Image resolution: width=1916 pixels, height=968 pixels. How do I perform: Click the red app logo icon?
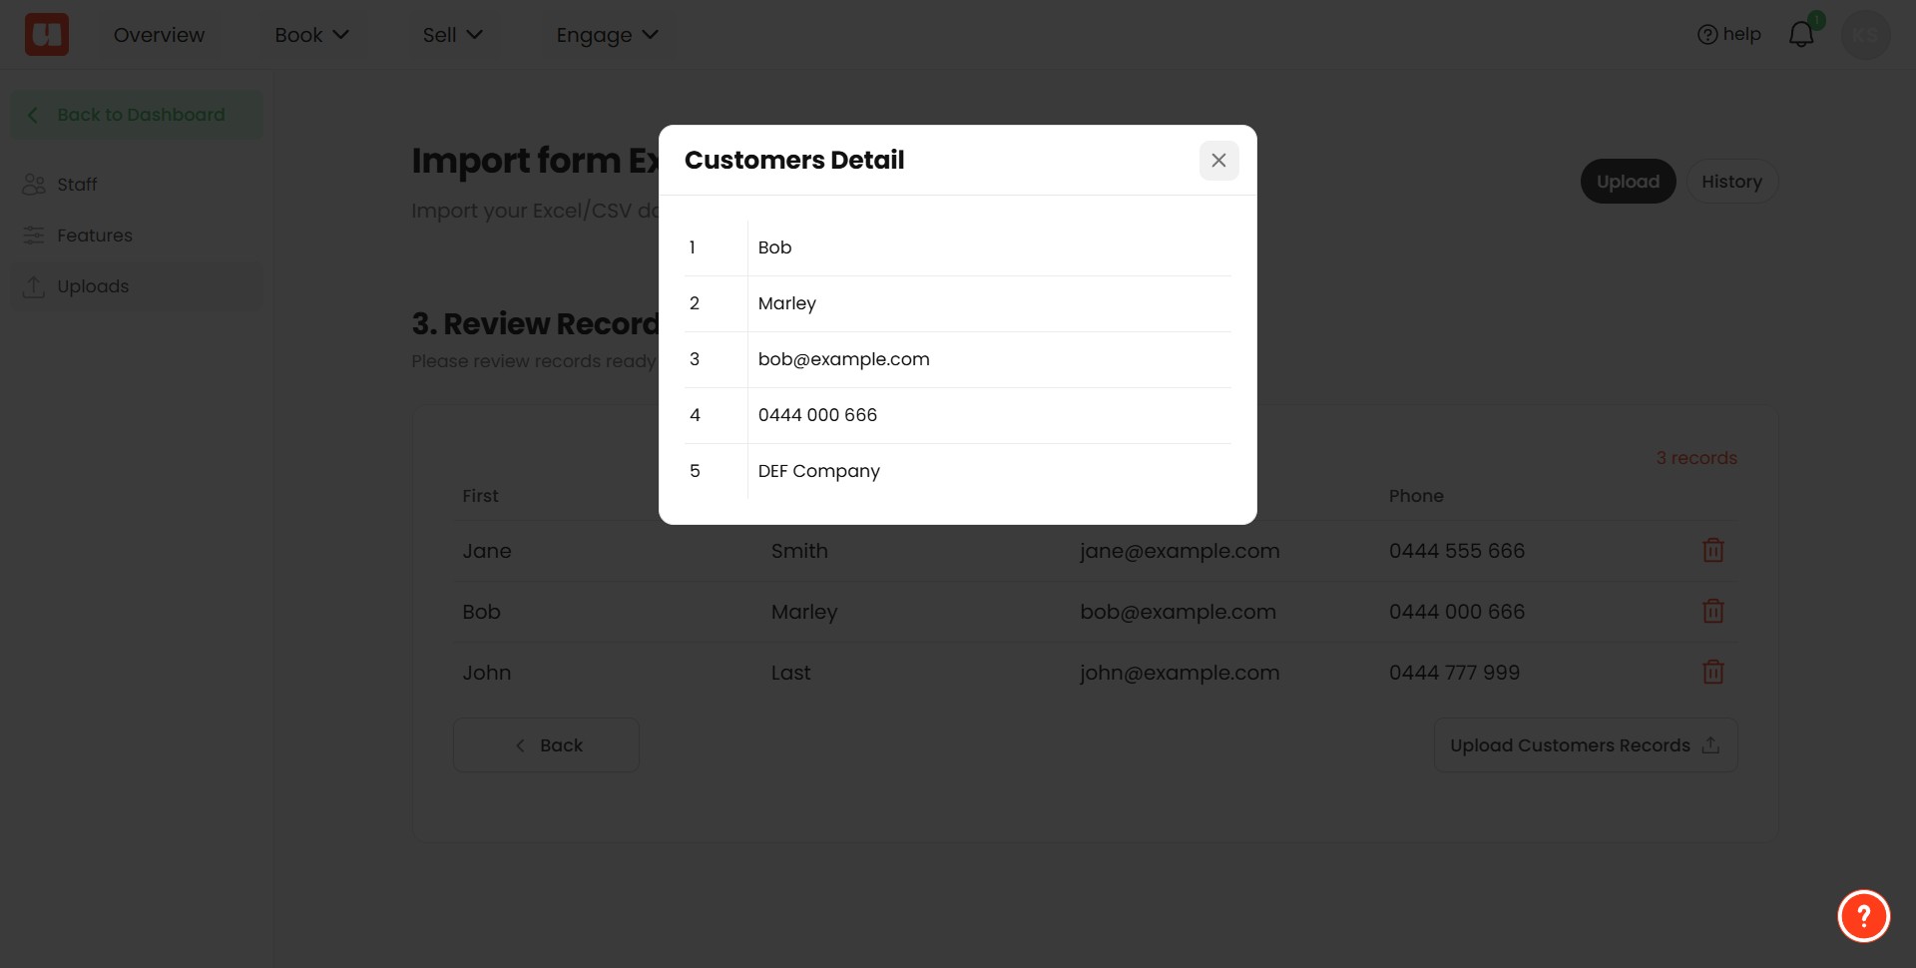(x=47, y=35)
